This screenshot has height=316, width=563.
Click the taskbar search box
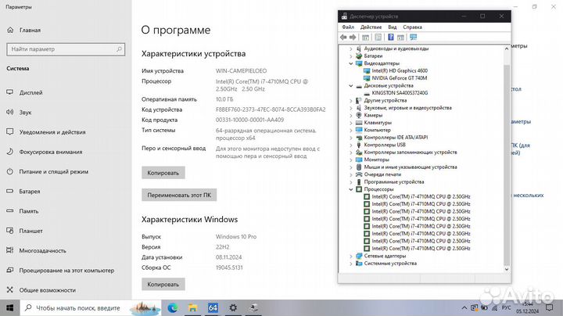click(x=91, y=307)
